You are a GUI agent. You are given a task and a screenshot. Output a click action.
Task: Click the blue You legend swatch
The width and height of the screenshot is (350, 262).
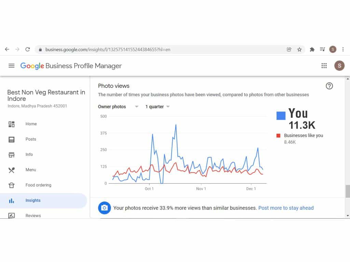click(x=281, y=116)
